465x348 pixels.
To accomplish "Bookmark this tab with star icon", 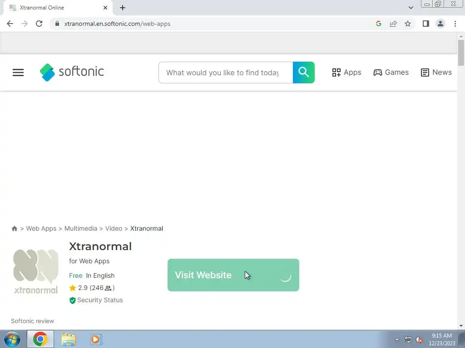I will point(408,24).
